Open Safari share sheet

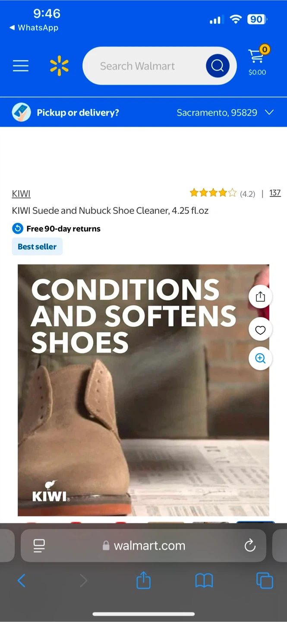point(143,580)
